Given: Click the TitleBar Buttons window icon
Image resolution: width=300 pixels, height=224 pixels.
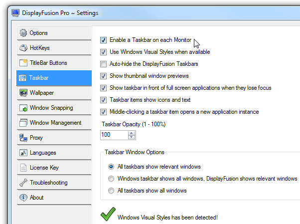Looking at the screenshot, I should (x=23, y=63).
